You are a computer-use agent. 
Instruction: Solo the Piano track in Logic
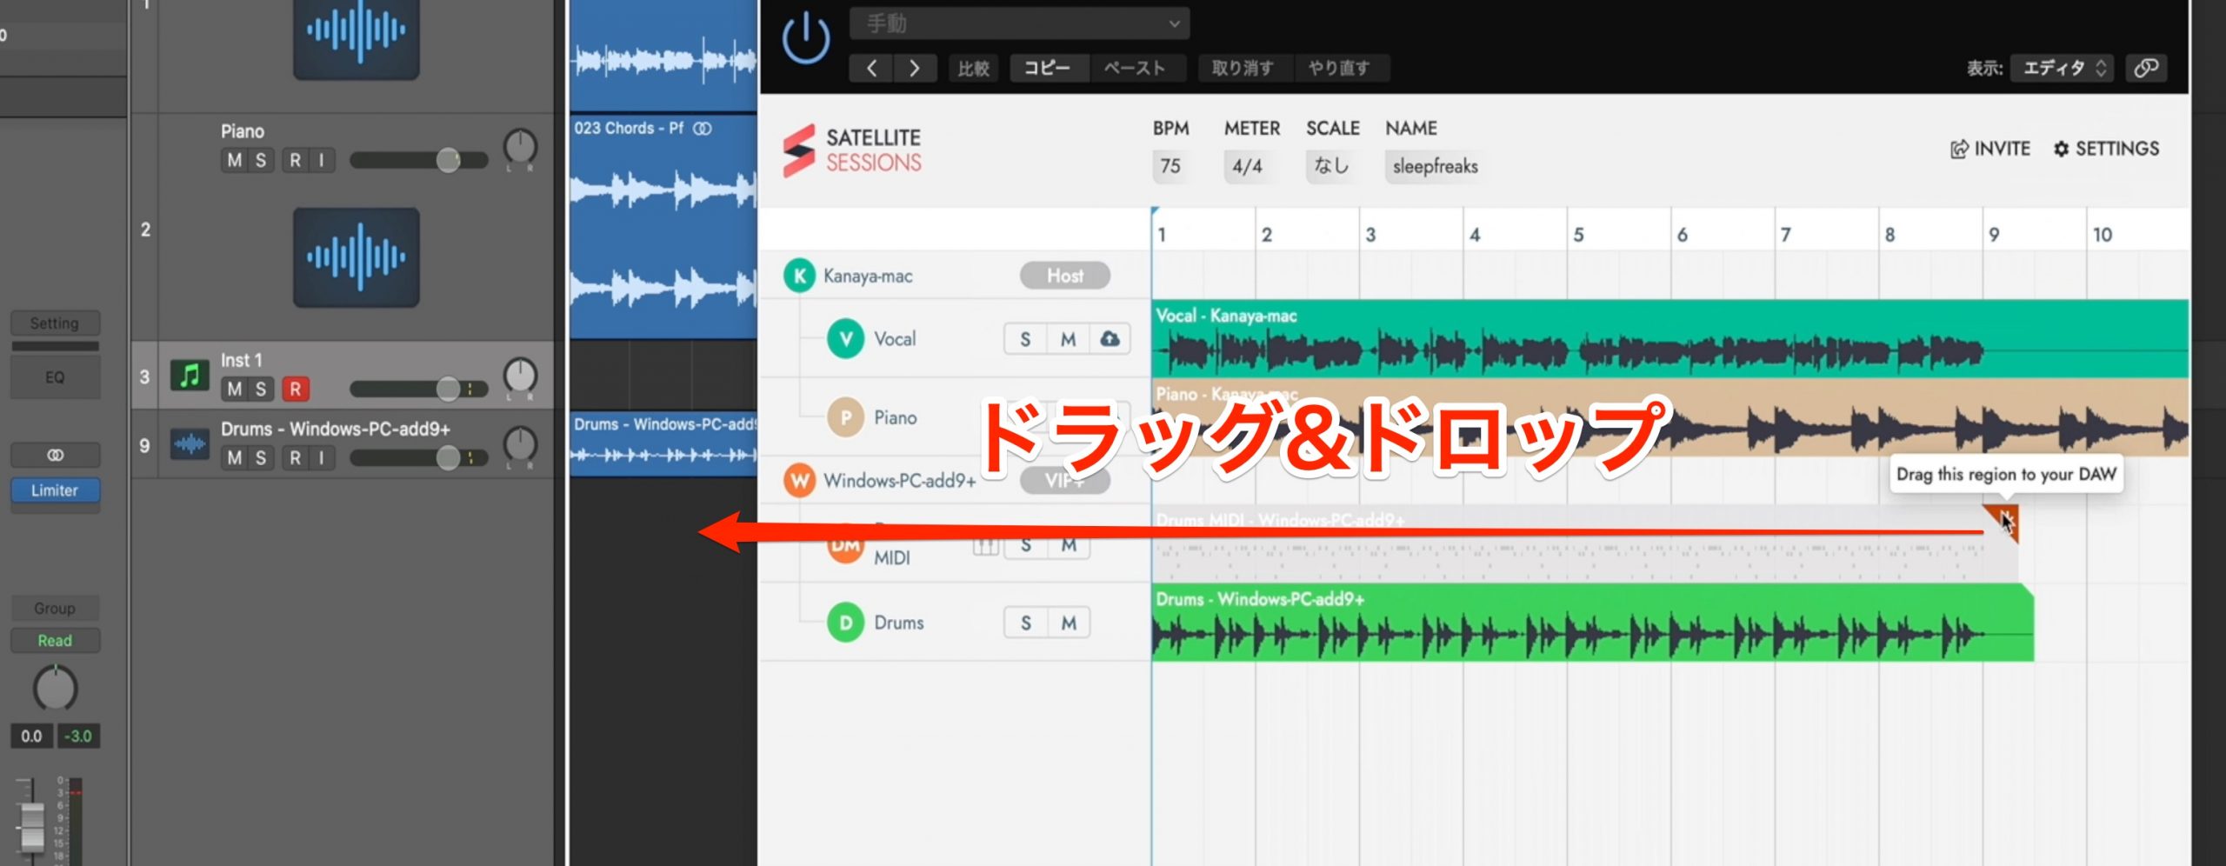260,160
